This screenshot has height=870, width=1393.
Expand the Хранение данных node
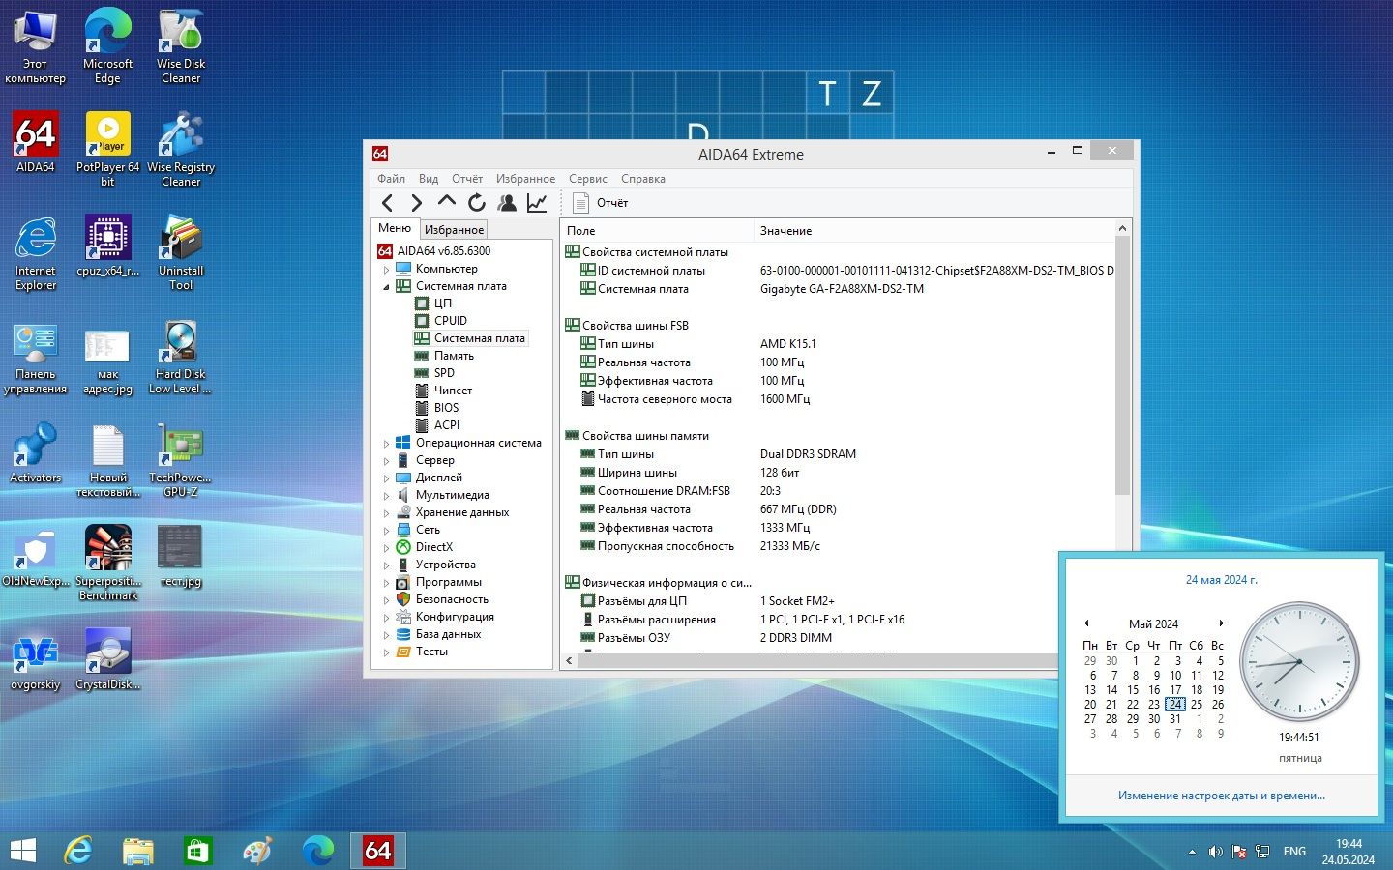pyautogui.click(x=386, y=512)
